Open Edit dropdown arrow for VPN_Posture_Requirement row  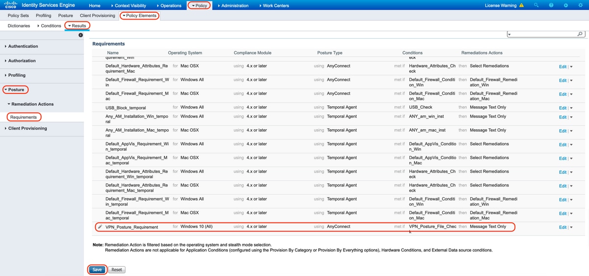click(571, 228)
